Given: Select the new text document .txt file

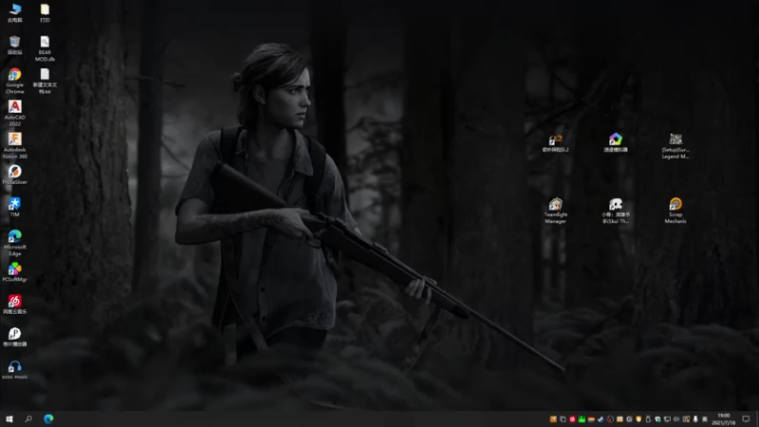Looking at the screenshot, I should pos(45,81).
